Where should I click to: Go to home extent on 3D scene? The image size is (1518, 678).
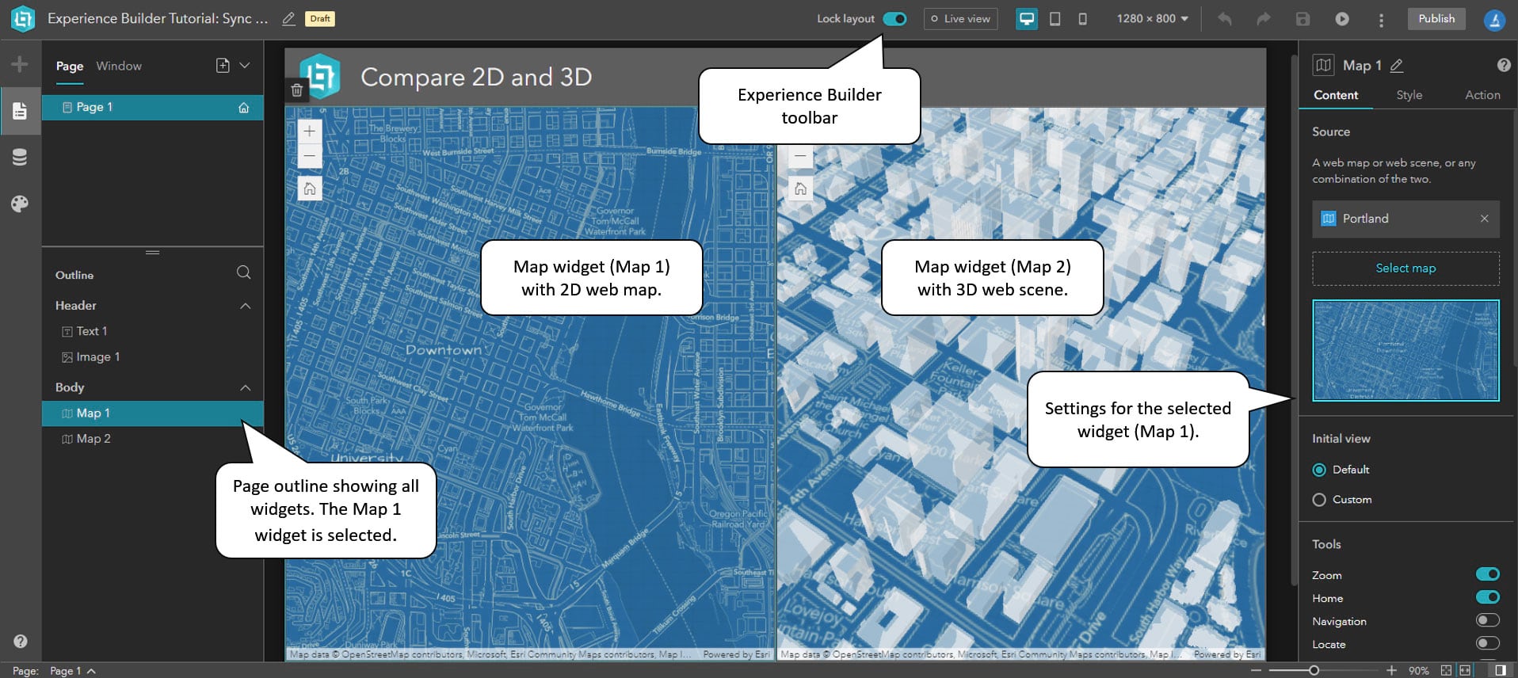pyautogui.click(x=800, y=189)
